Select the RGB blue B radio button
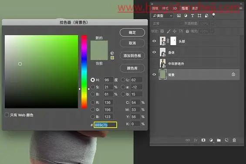The width and height of the screenshot is (246, 164). point(93,117)
